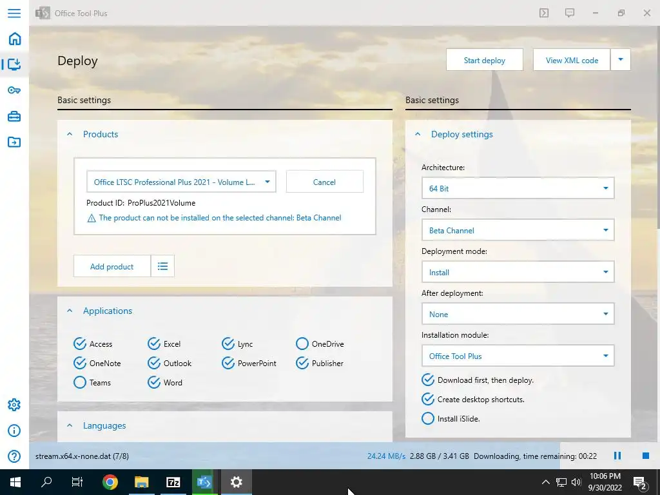The width and height of the screenshot is (660, 495).
Task: Open Windows taskbar search
Action: pyautogui.click(x=46, y=482)
